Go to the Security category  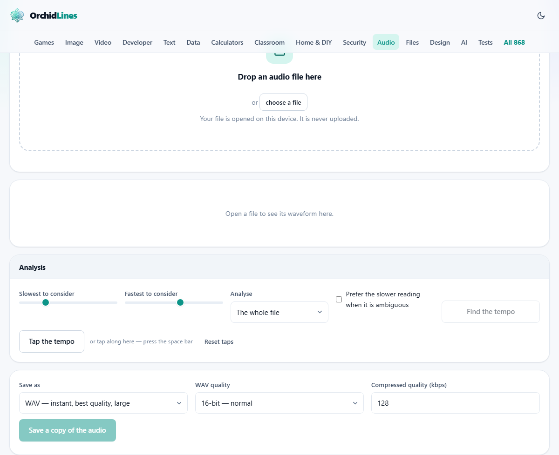354,42
